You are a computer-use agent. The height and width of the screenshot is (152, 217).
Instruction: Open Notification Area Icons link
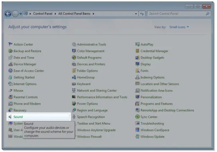[156, 90]
